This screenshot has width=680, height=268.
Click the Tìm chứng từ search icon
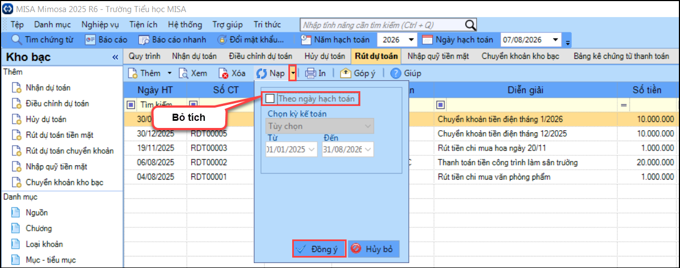(17, 40)
